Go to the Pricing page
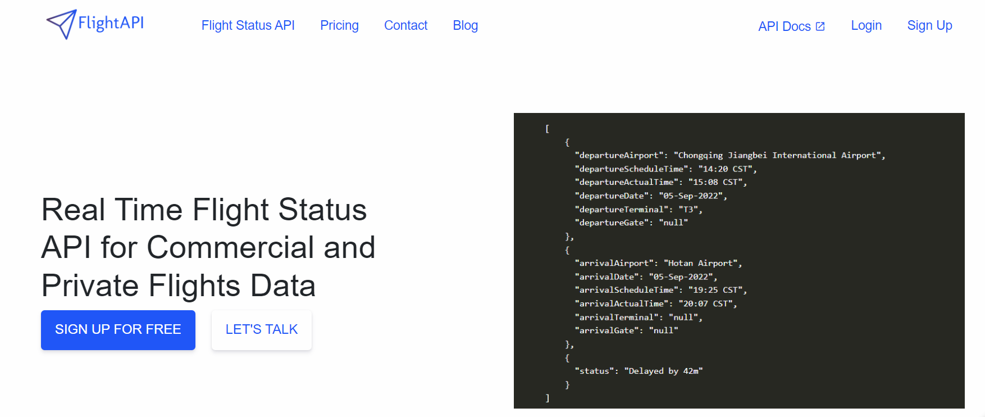This screenshot has width=985, height=417. coord(339,25)
